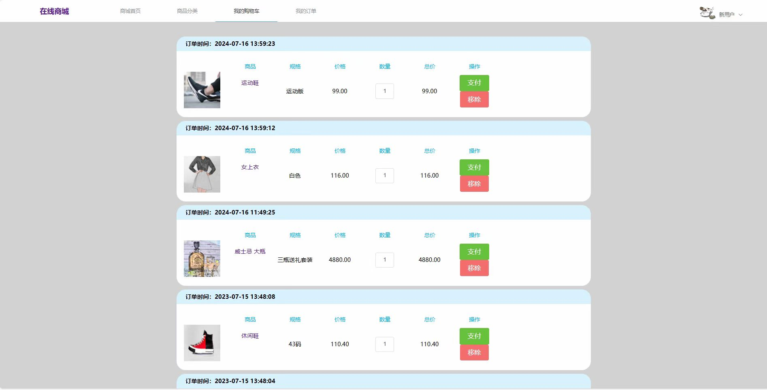Viewport: 767px width, 390px height.
Task: Open the 威士忌 大瓶 product thumbnail
Action: coord(202,259)
